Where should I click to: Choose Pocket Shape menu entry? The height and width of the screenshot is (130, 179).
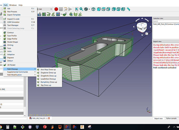coord(20,42)
